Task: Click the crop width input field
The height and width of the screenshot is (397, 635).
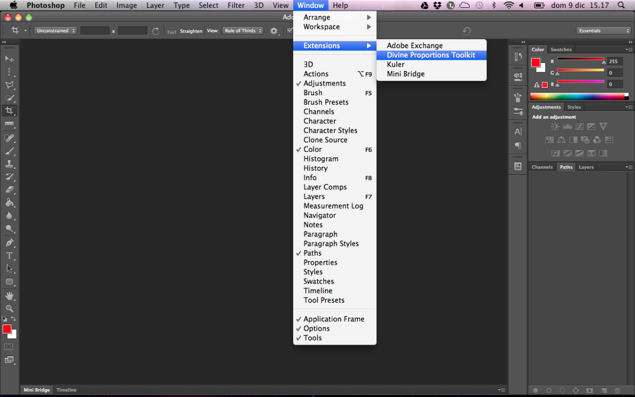Action: pyautogui.click(x=95, y=31)
